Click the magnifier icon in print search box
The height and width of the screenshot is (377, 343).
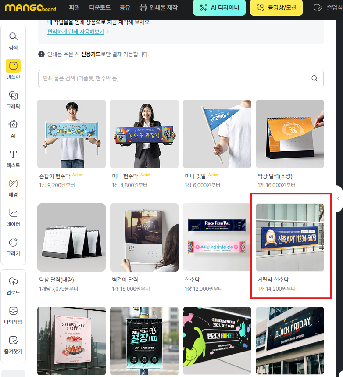click(314, 79)
